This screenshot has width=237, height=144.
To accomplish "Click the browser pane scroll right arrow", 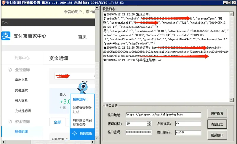I will coord(93,142).
